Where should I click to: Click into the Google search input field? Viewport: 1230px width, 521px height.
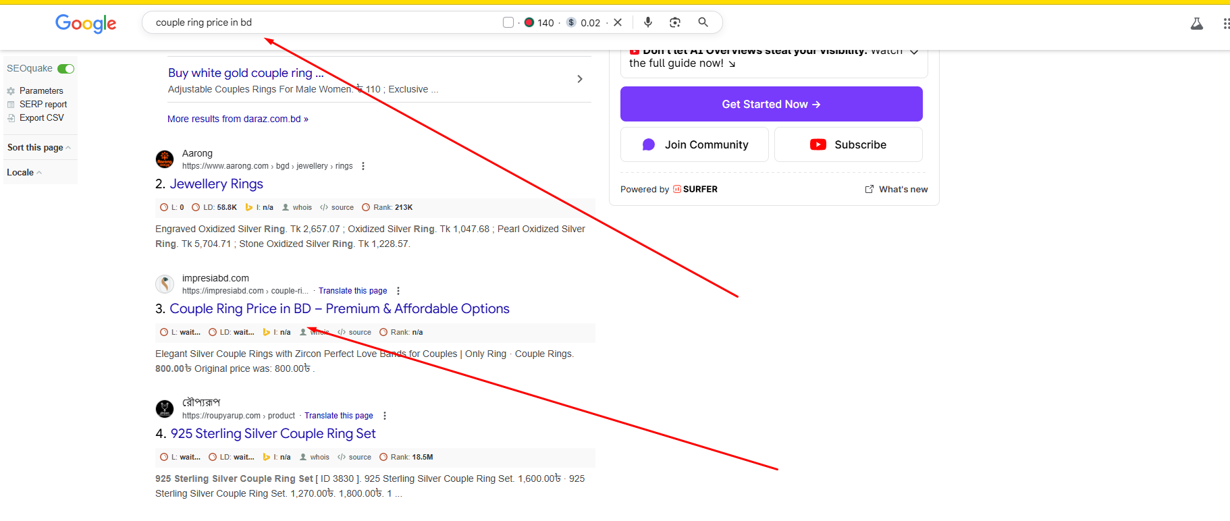point(324,22)
